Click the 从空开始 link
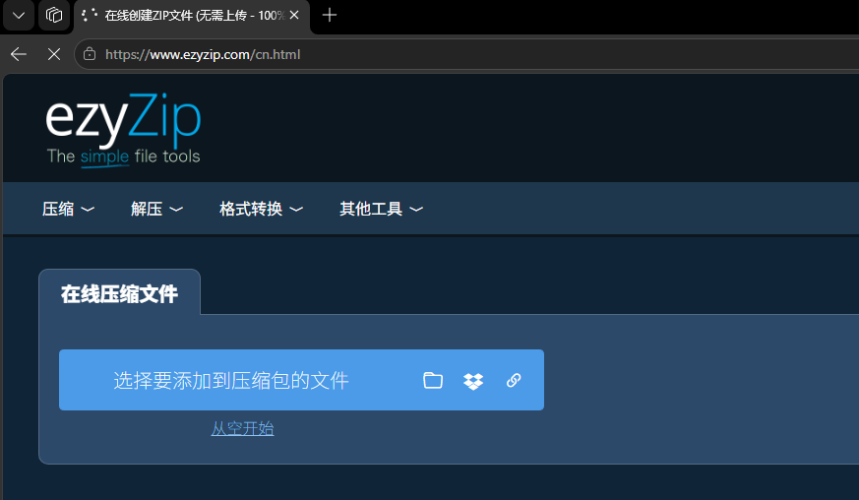 point(243,428)
